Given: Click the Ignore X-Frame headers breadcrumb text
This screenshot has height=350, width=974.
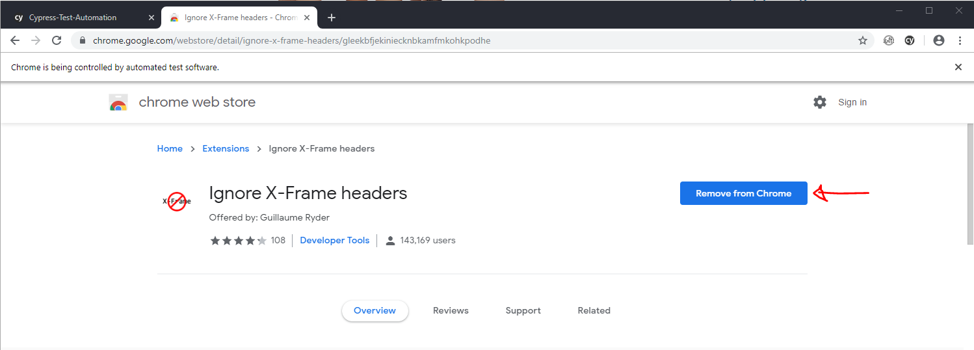Looking at the screenshot, I should point(322,148).
